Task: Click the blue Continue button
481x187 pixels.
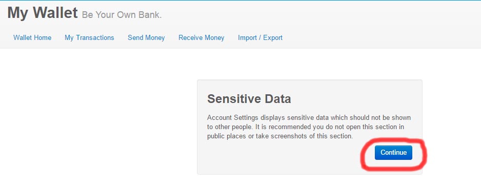Action: 393,152
